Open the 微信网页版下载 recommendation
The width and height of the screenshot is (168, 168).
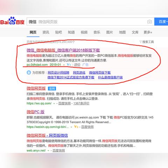pos(100,73)
